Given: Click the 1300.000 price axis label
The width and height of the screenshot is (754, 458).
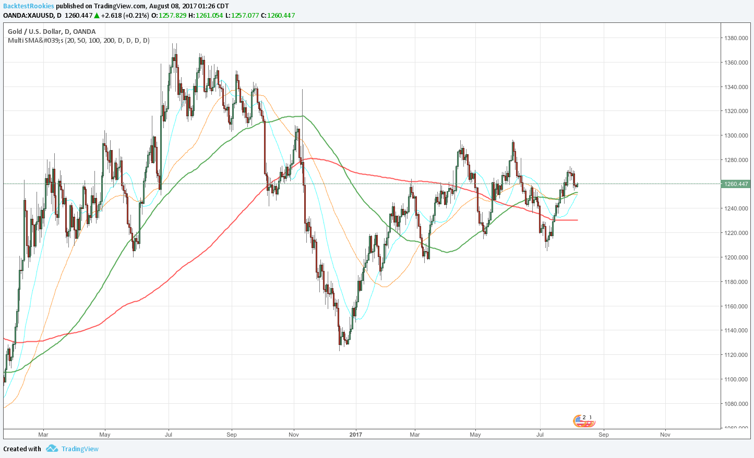Looking at the screenshot, I should pos(737,135).
